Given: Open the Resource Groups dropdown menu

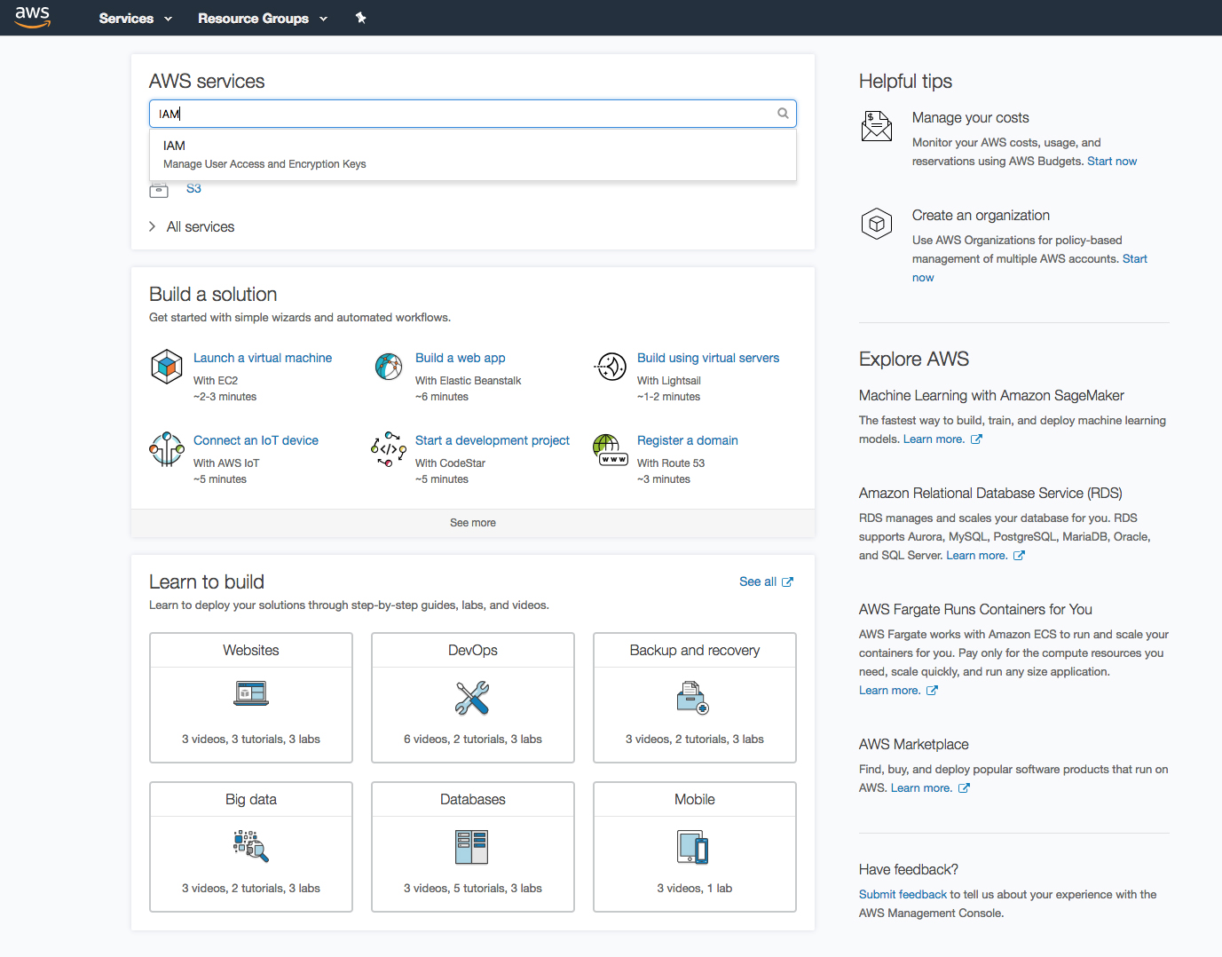Looking at the screenshot, I should pos(263,18).
